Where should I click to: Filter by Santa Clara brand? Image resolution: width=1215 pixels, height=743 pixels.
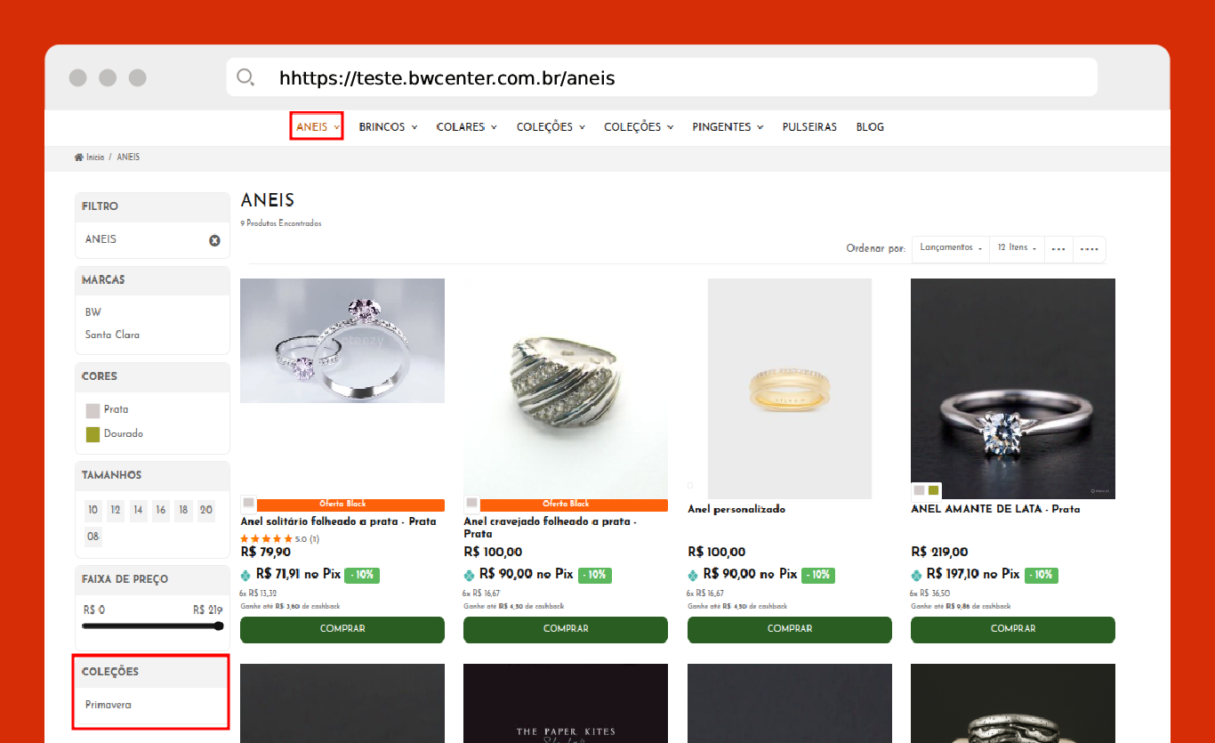112,335
